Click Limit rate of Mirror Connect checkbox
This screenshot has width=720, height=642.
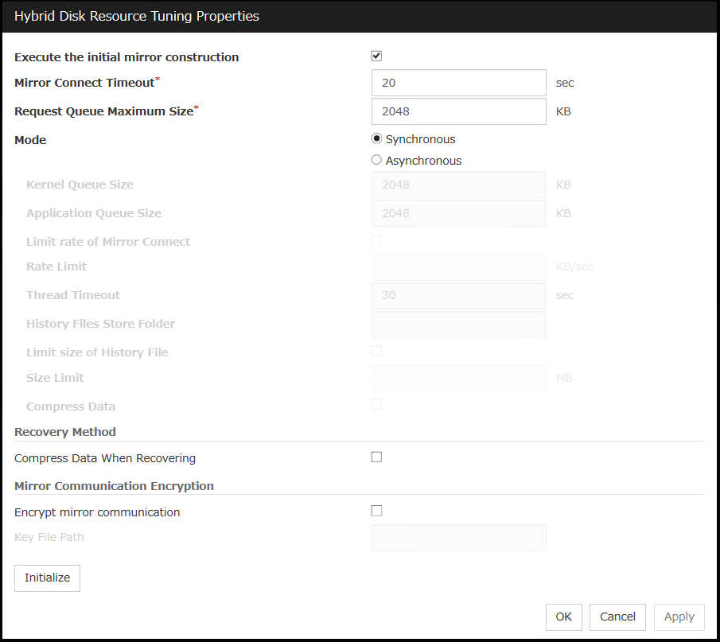click(x=377, y=241)
